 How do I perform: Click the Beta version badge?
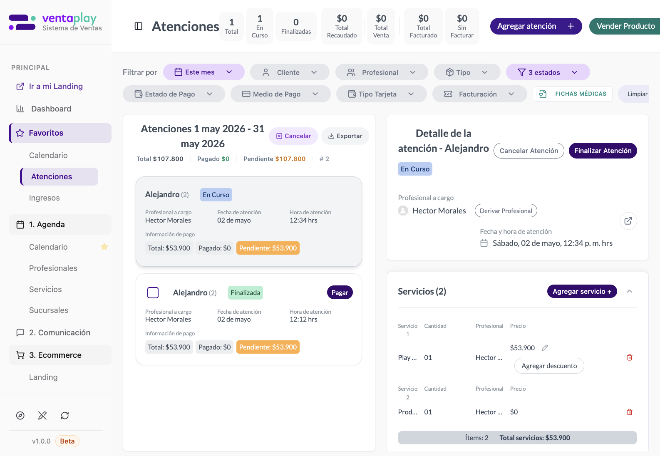67,441
